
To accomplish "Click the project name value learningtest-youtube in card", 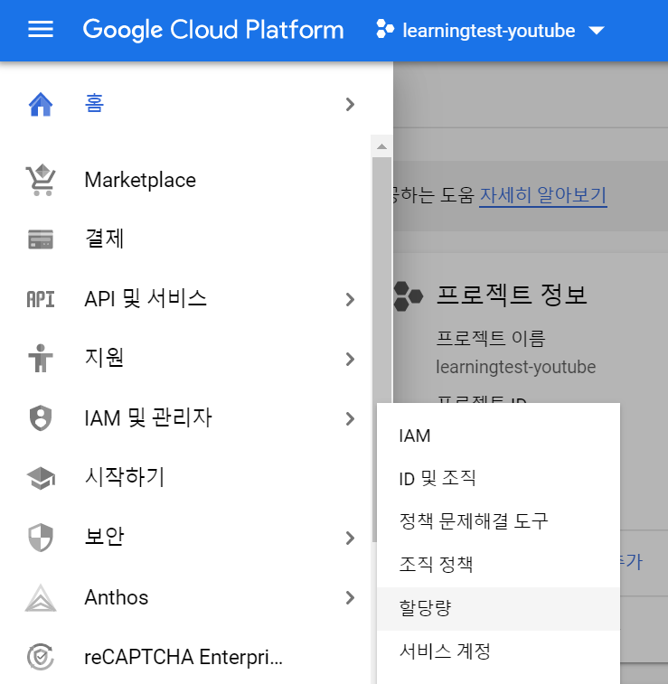I will click(x=516, y=368).
